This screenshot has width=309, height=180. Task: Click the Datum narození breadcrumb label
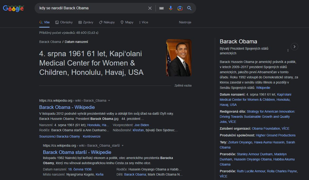76,42
